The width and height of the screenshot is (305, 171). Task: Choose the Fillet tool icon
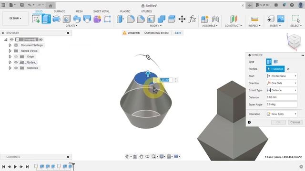point(131,19)
